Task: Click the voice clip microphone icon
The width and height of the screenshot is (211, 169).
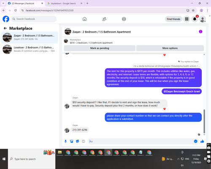Action: pyautogui.click(x=65, y=141)
